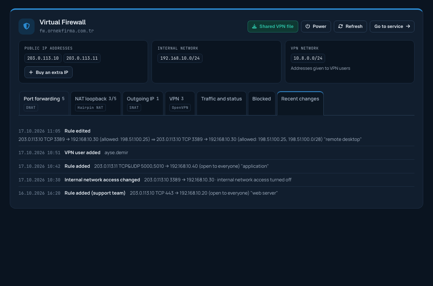
Task: Click the SNAT badge
Action: (x=134, y=107)
